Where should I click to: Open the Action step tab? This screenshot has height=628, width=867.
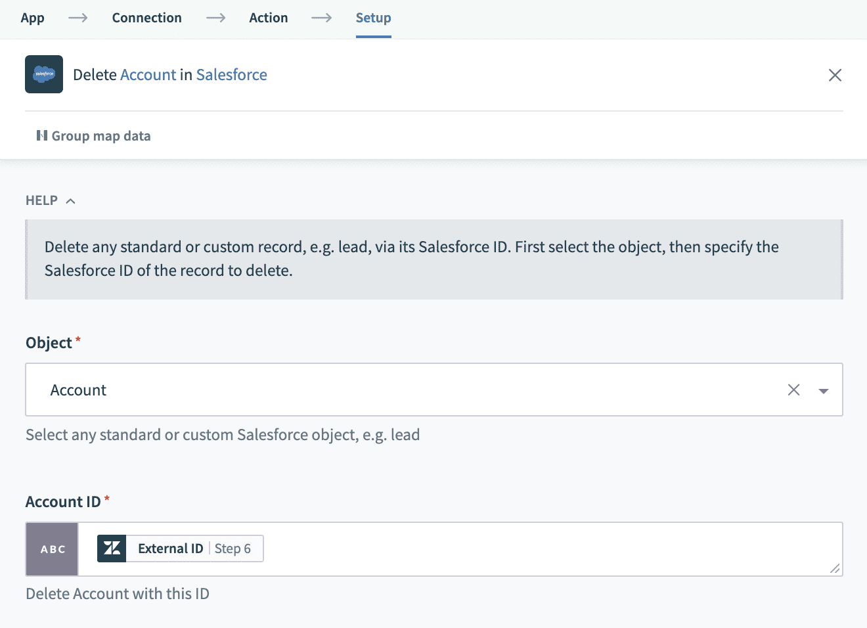(268, 18)
